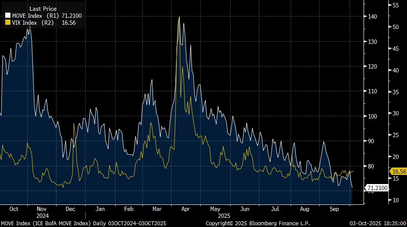Screen dimensions: 407x227
Task: Select the Apr month label on time axis
Action: [185, 209]
